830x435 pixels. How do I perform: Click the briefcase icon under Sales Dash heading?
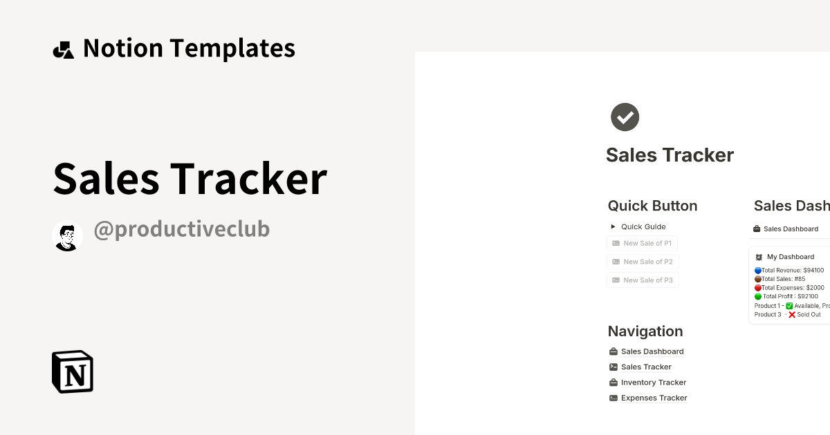(757, 229)
